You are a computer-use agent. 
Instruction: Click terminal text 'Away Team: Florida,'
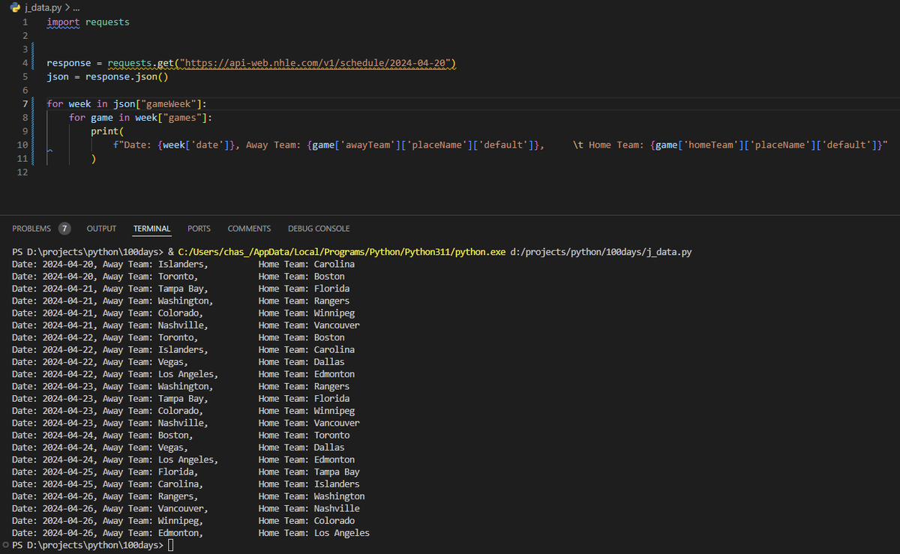150,472
